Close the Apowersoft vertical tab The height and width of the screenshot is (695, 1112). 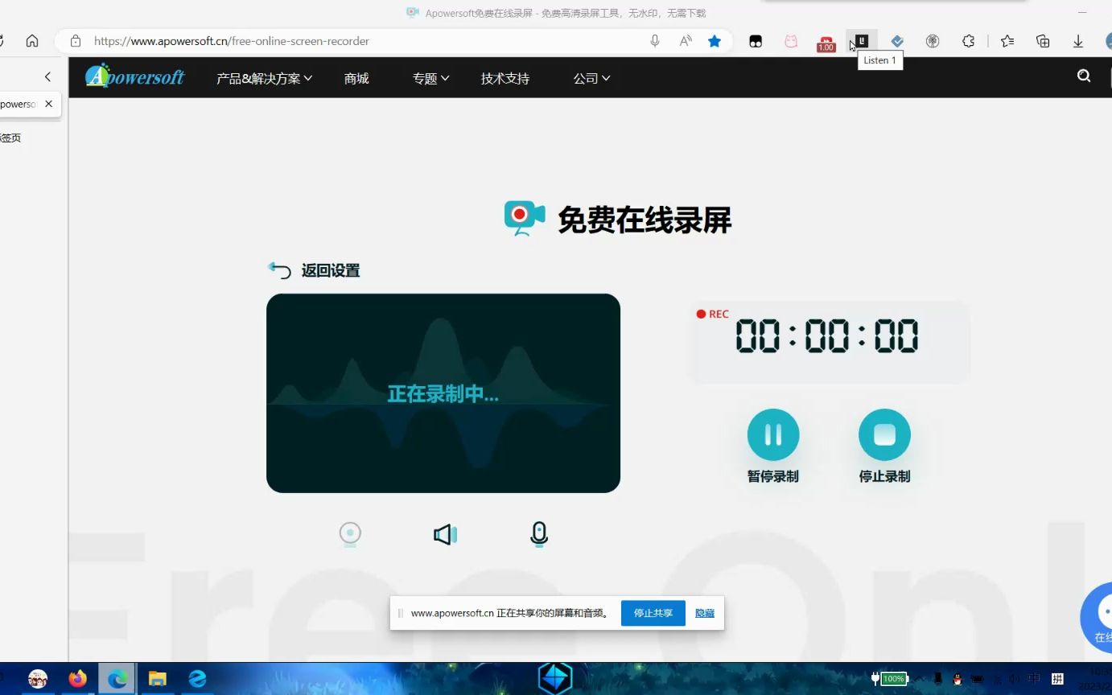[x=49, y=104]
